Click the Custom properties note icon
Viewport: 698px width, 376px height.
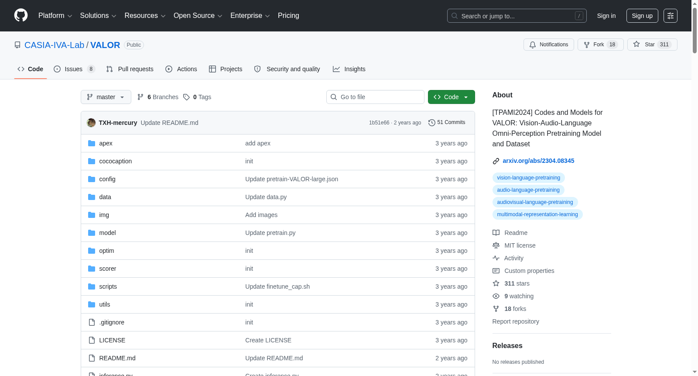tap(496, 271)
